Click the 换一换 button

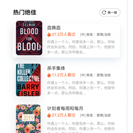(110, 13)
